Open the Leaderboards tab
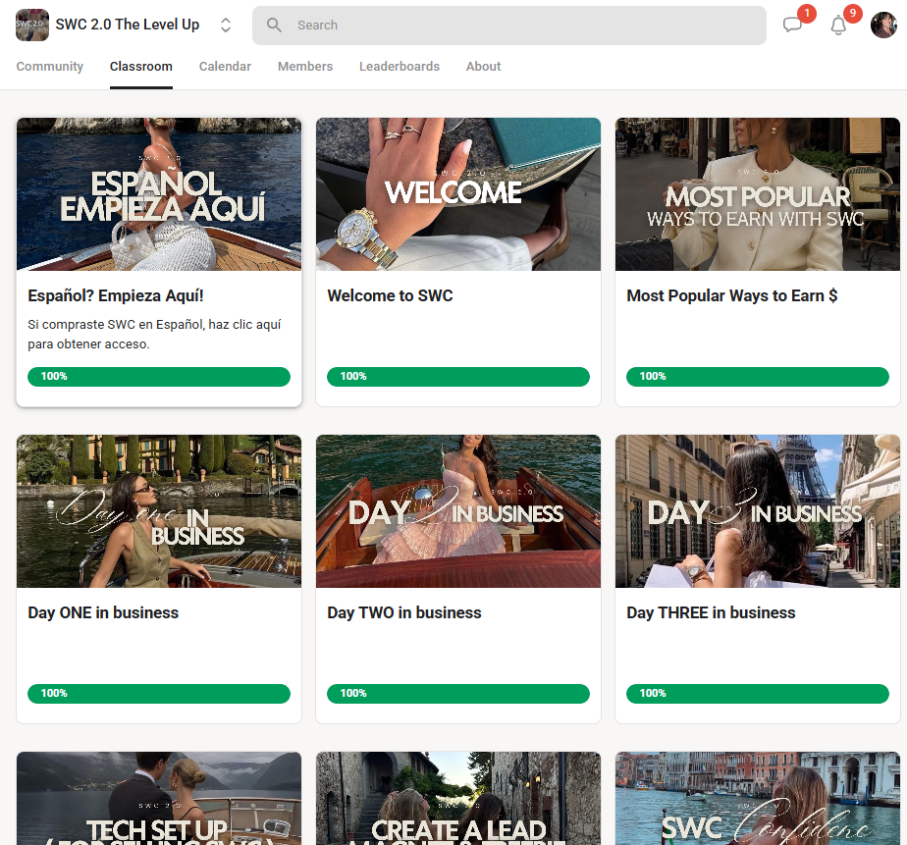This screenshot has width=907, height=845. click(400, 67)
